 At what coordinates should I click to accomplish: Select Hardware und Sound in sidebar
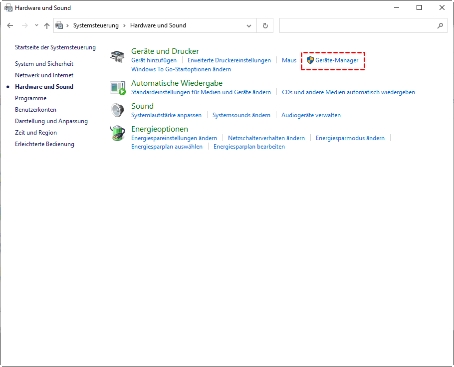(x=44, y=87)
